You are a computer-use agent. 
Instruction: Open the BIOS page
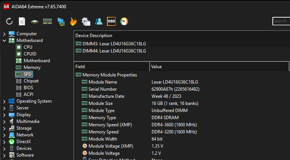(28, 88)
